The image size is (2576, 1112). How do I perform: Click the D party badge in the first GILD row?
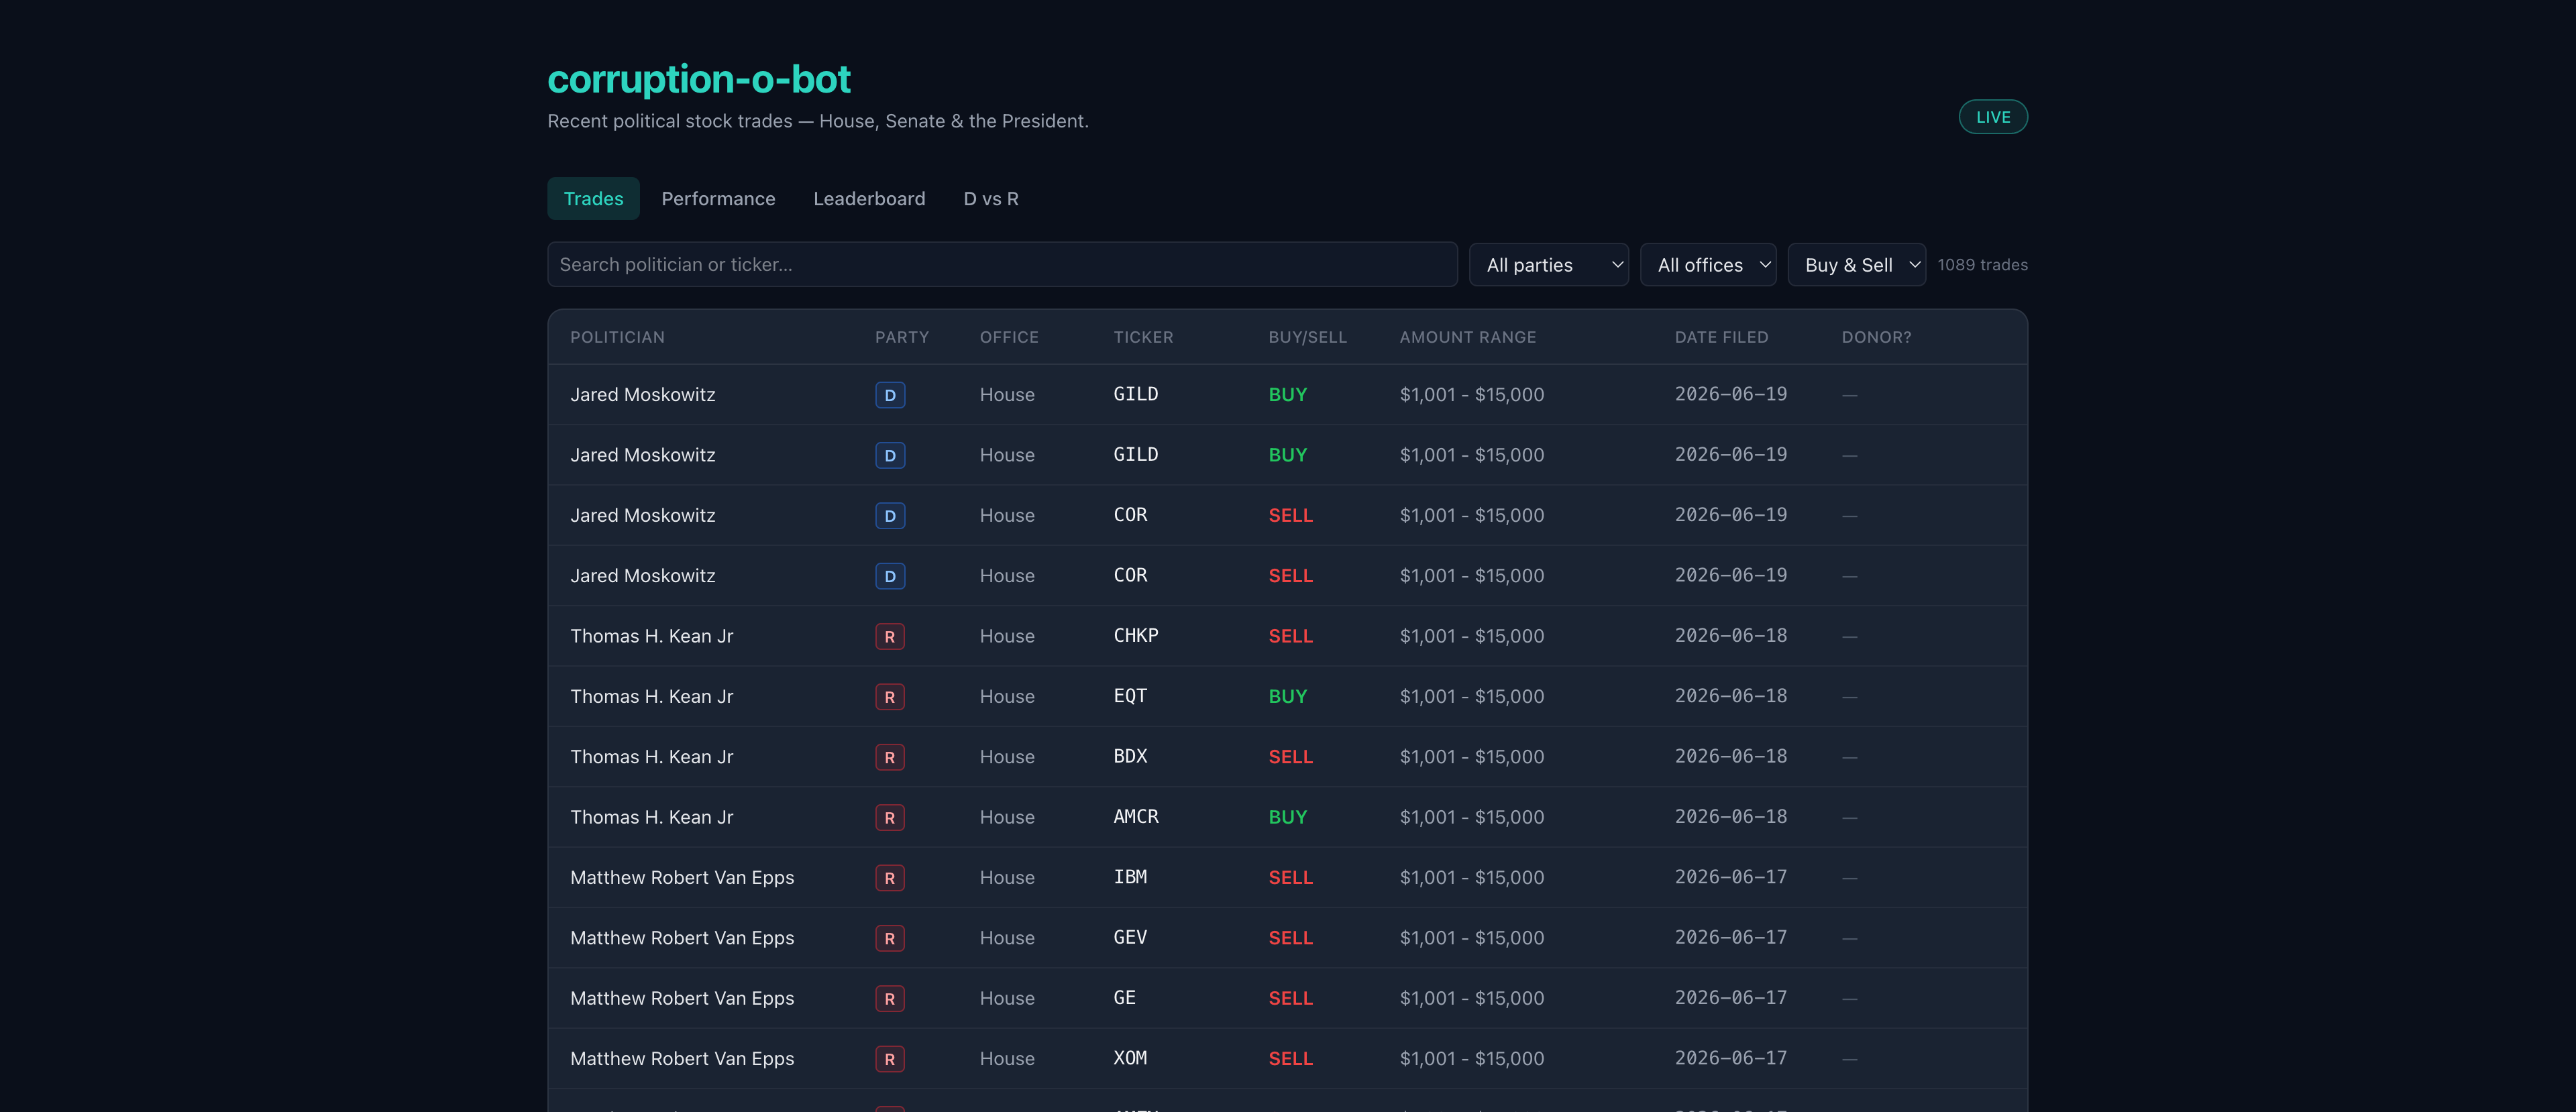click(x=889, y=395)
